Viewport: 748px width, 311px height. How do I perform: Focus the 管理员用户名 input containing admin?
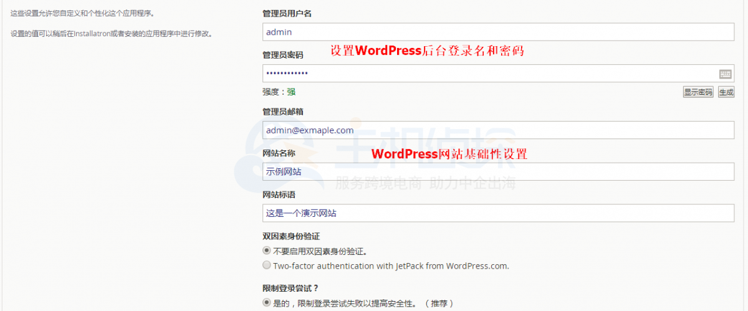point(499,32)
